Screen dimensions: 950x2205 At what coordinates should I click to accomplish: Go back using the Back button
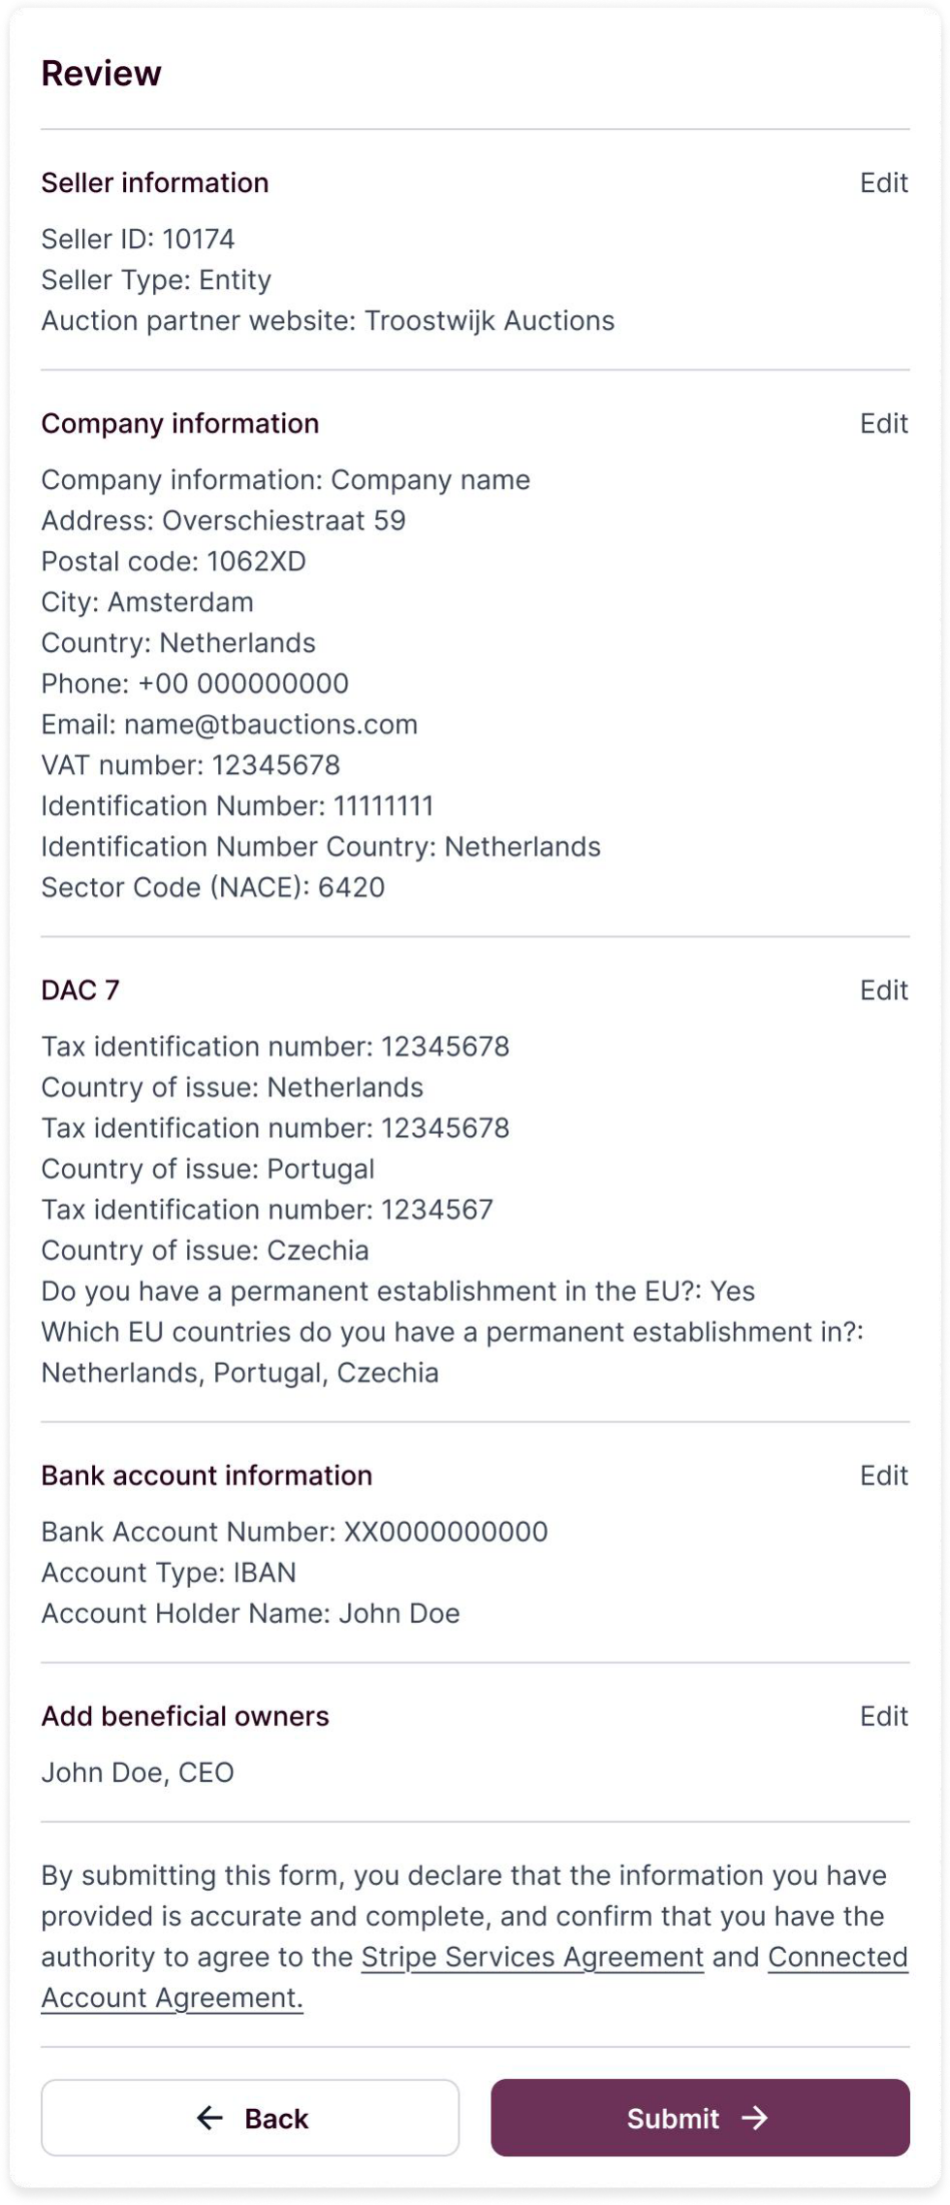[250, 2118]
